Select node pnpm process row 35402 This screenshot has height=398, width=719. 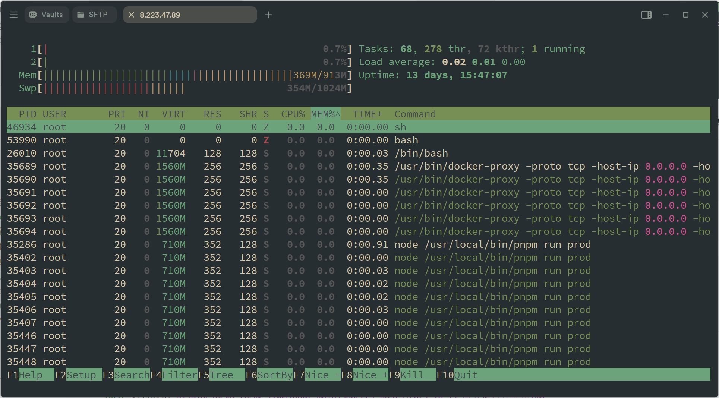(x=359, y=258)
